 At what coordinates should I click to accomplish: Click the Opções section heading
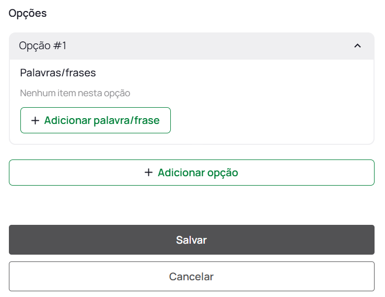point(28,14)
